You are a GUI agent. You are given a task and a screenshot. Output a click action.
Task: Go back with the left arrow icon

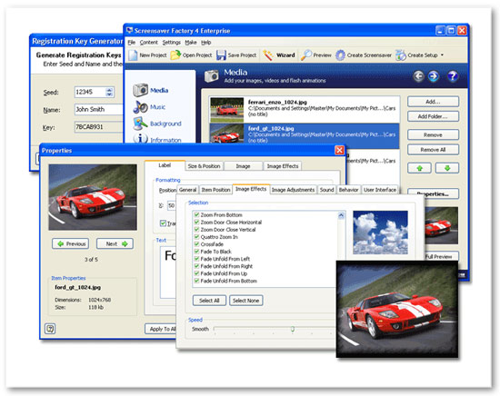click(418, 76)
